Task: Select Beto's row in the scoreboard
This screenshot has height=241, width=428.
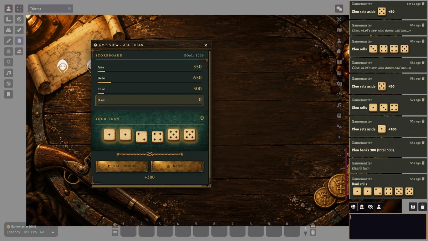Action: 149,78
